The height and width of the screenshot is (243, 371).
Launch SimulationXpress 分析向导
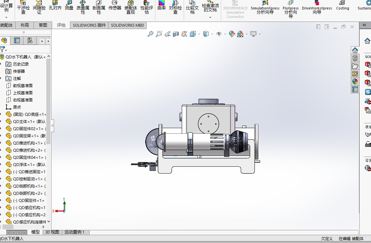(265, 7)
